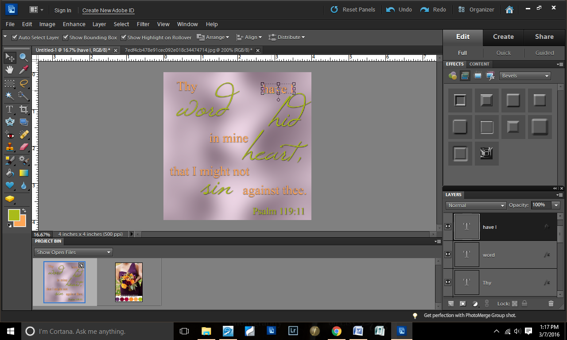Toggle Show Bounding Box checkbox
The width and height of the screenshot is (567, 340).
click(66, 38)
